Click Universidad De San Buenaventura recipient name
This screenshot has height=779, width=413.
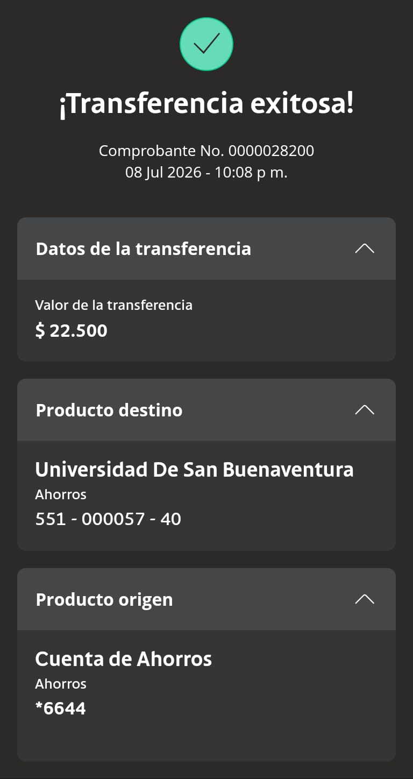click(x=194, y=470)
